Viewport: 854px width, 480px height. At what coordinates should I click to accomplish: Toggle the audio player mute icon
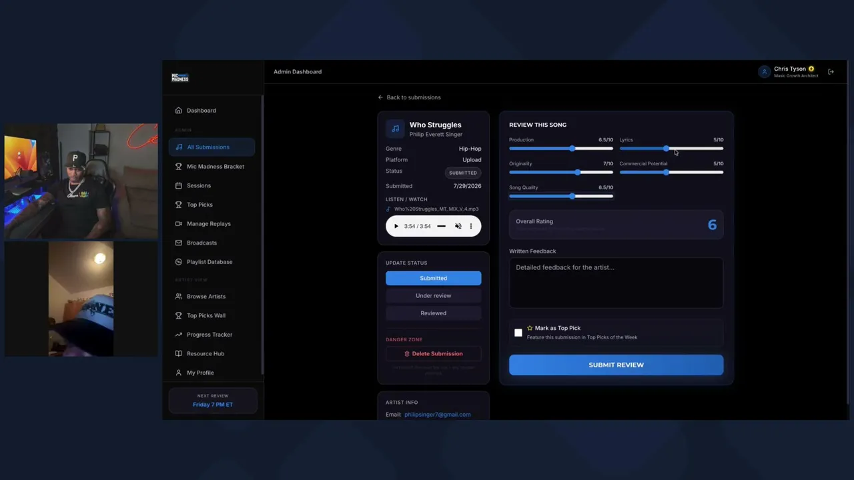[458, 226]
